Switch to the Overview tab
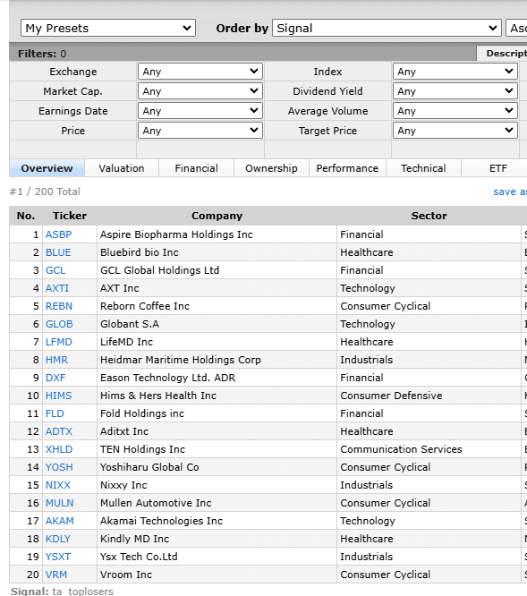527x596 pixels. click(x=47, y=168)
